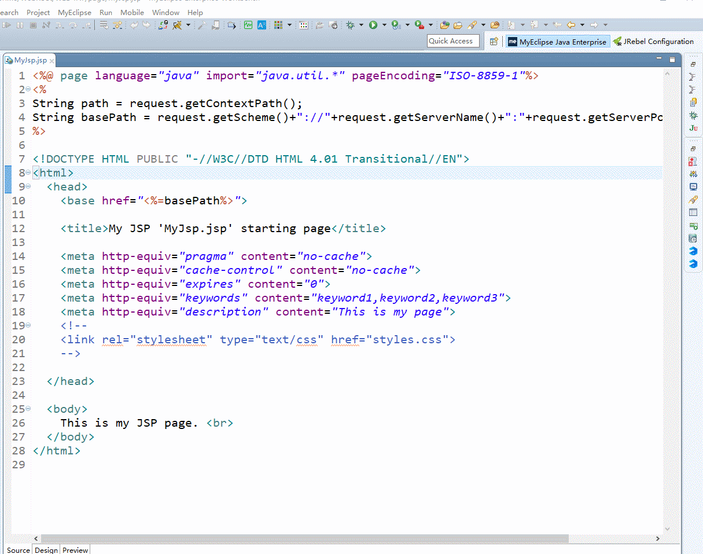
Task: Switch to the Design tab
Action: coord(46,550)
